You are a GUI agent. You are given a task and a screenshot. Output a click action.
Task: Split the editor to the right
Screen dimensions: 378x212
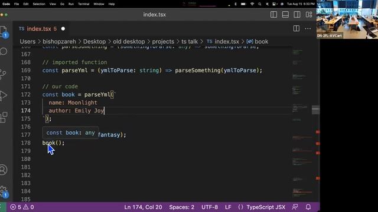(296, 29)
